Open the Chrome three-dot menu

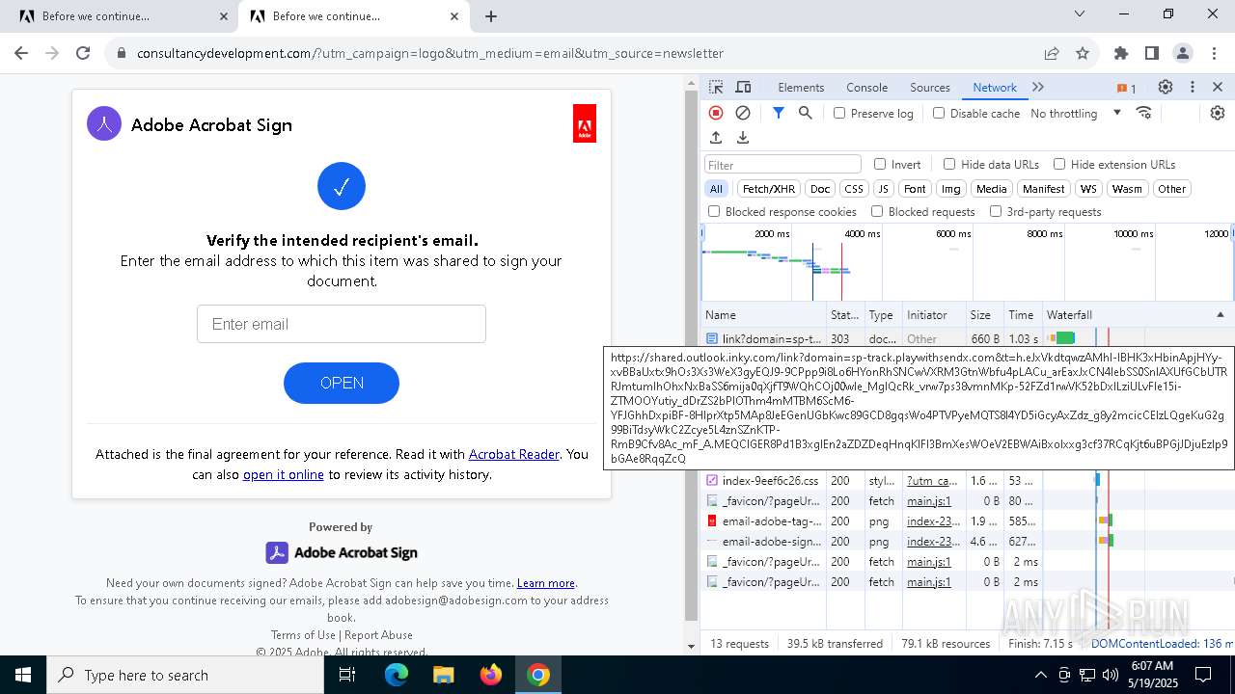click(1213, 53)
